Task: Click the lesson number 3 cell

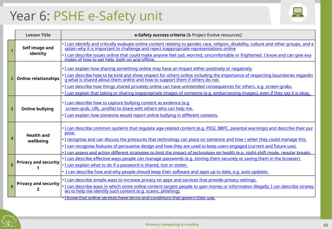Action: click(12, 109)
